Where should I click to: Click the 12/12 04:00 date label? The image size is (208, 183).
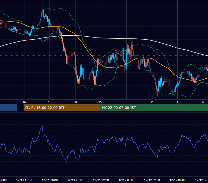177,180
